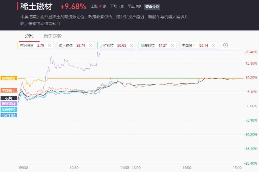This screenshot has width=259, height=172.
Task: Toggle the 北矿科技 legend label
Action: (x=9, y=115)
